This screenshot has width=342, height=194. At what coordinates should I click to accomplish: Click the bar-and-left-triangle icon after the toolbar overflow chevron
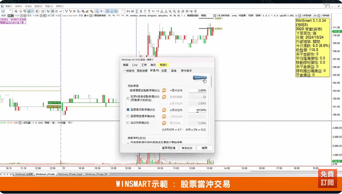pos(128,11)
